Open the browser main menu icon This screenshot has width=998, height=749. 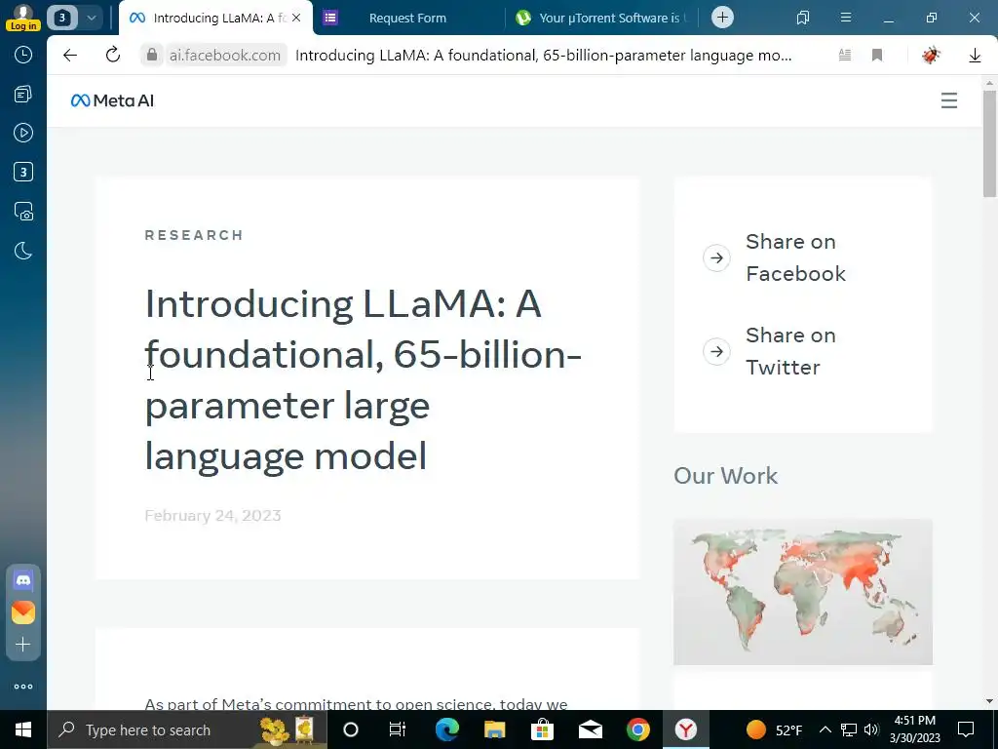click(x=846, y=18)
